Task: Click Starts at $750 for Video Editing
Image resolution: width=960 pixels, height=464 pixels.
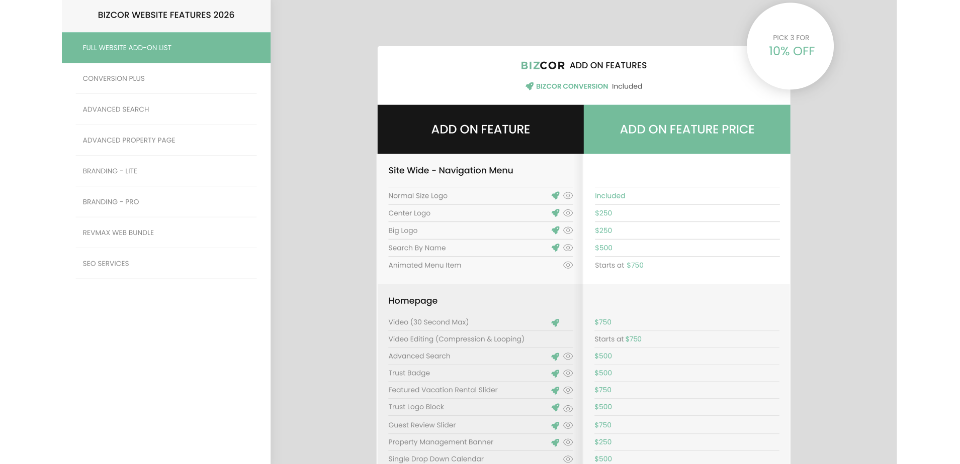Action: [x=618, y=339]
